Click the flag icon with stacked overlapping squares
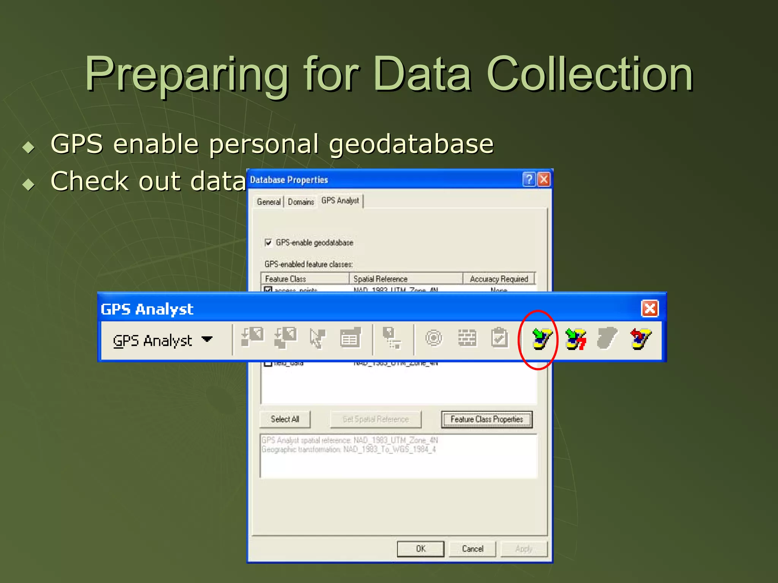Viewport: 778px width, 583px height. click(x=285, y=337)
